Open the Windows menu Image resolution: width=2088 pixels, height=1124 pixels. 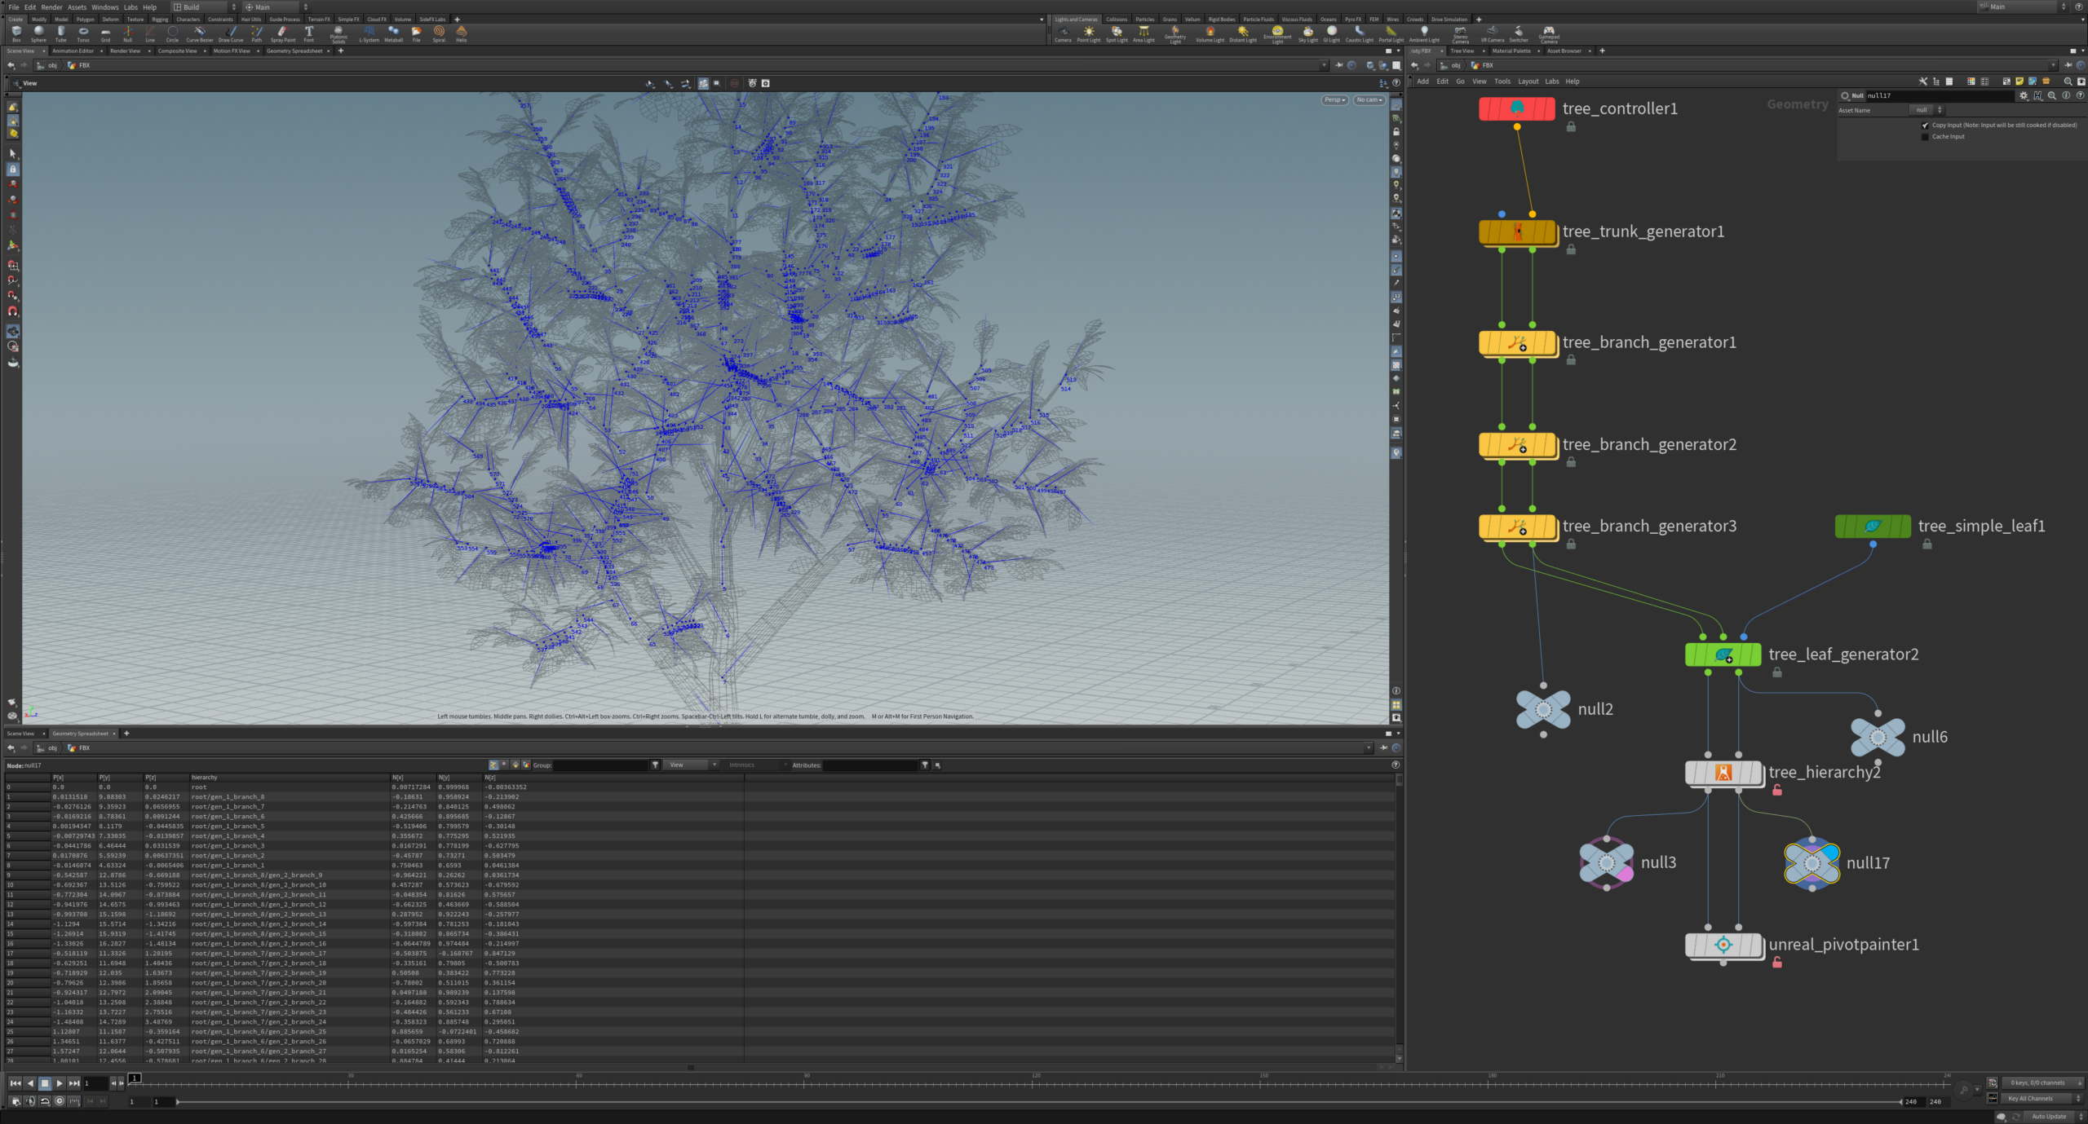(104, 7)
